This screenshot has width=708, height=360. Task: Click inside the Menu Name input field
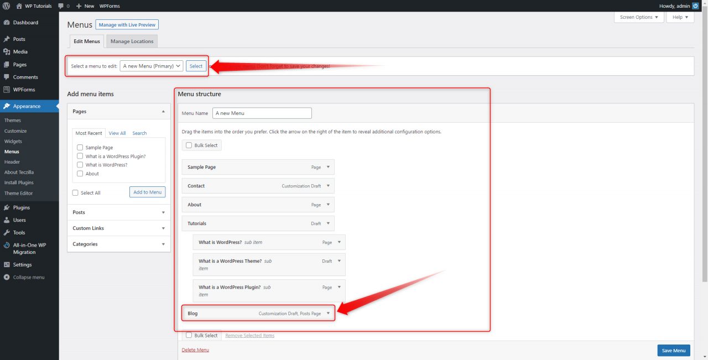pyautogui.click(x=262, y=113)
